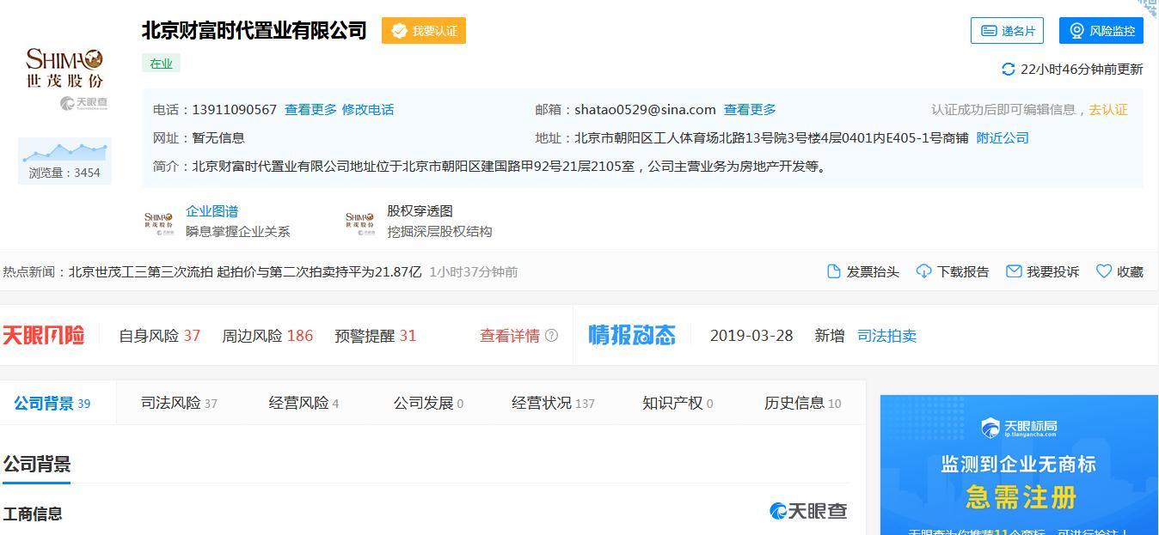1159x535 pixels.
Task: Open the 企业图谱 company relationship graph
Action: tap(212, 210)
